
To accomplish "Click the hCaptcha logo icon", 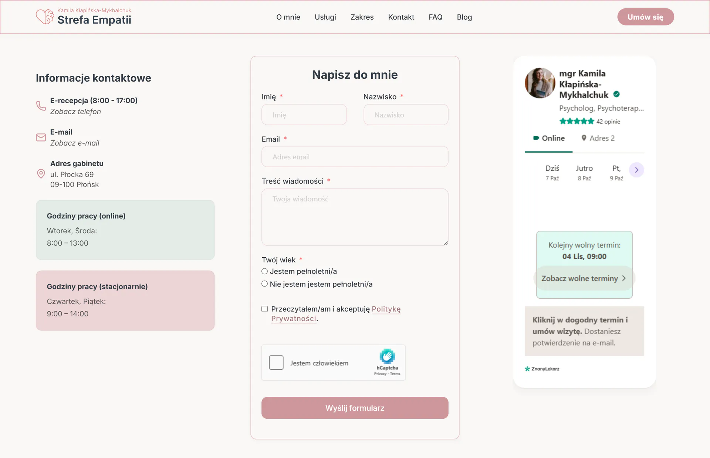I will [387, 356].
